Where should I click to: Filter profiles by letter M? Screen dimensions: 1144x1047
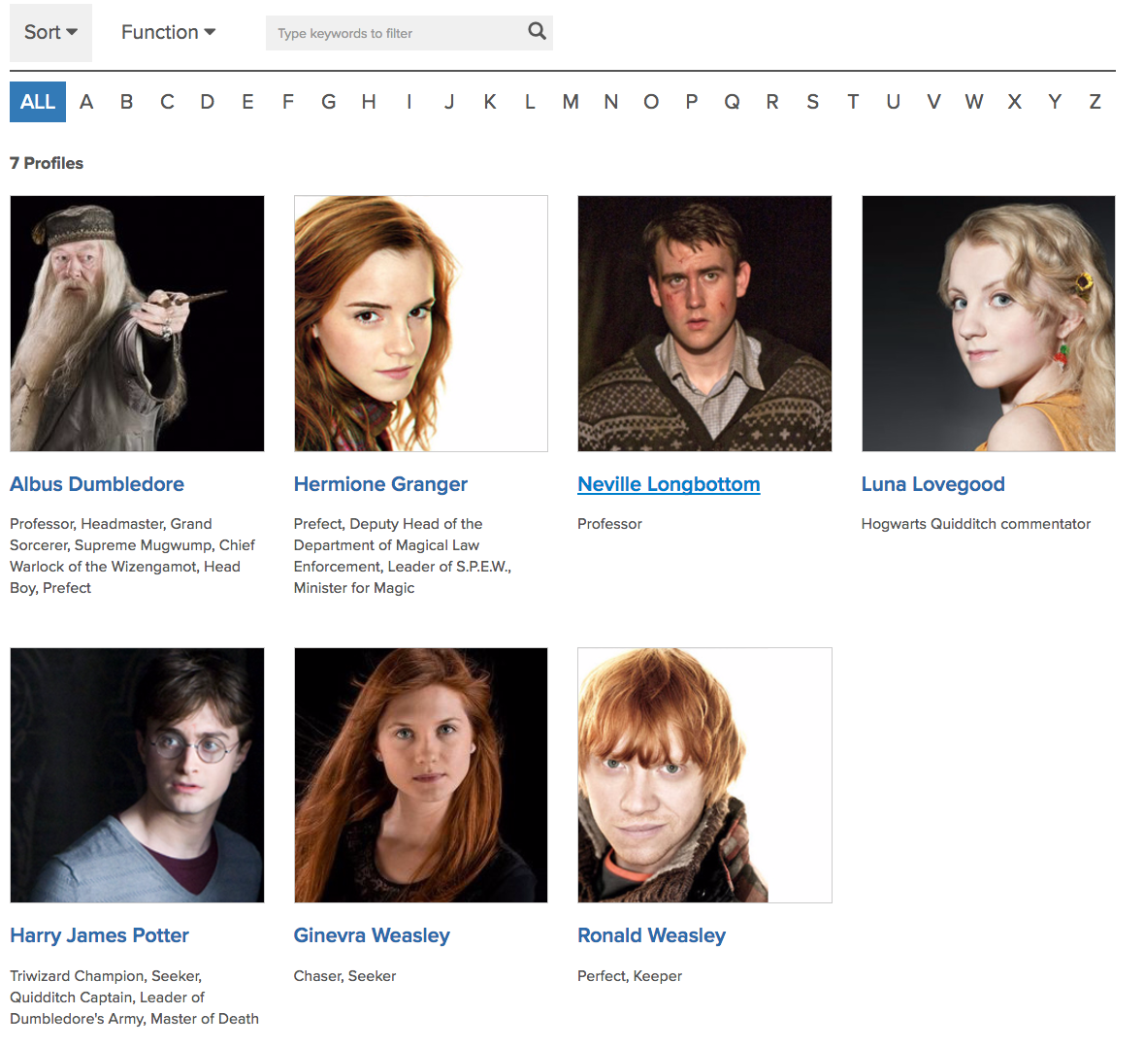click(x=571, y=102)
